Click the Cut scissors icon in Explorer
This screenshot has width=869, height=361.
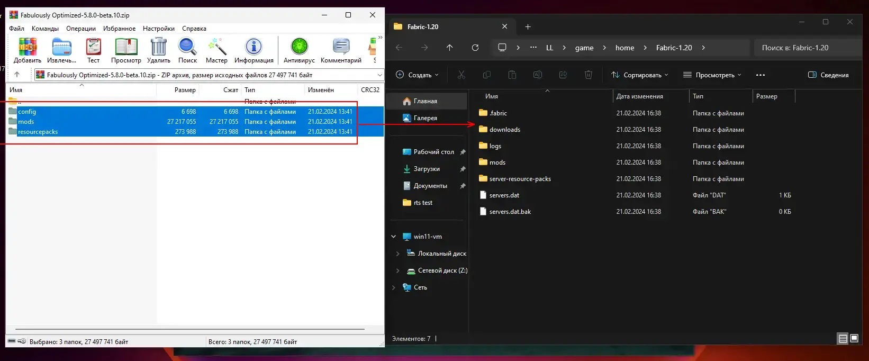point(461,75)
